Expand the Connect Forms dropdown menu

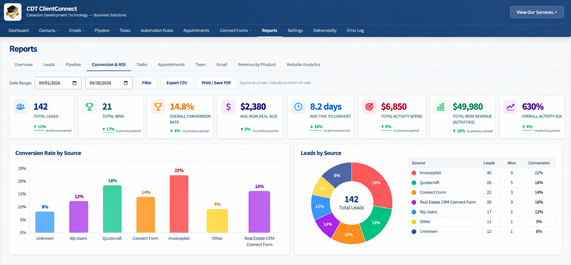coord(236,30)
